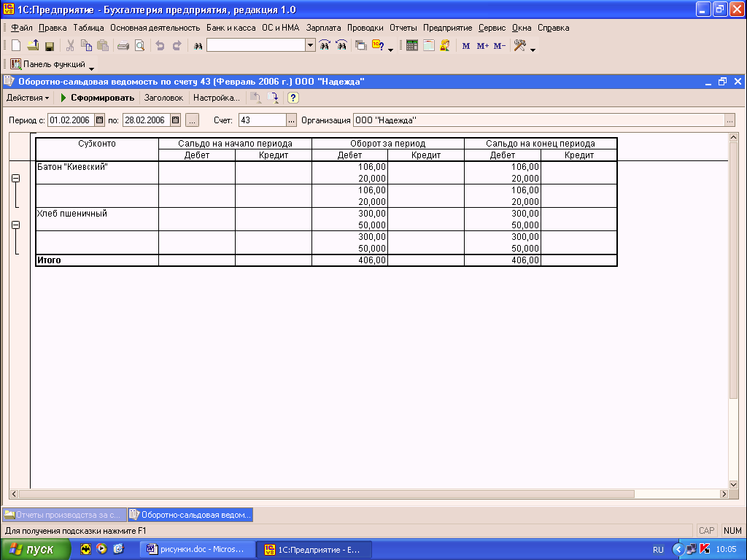Open the Действия dropdown menu
The width and height of the screenshot is (747, 560).
click(x=28, y=98)
